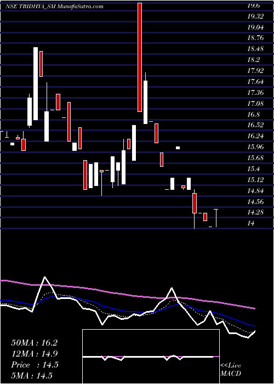Viewport: 274px width, 384px height.
Task: Click the 19.32 price axis label
Action: 255,16
